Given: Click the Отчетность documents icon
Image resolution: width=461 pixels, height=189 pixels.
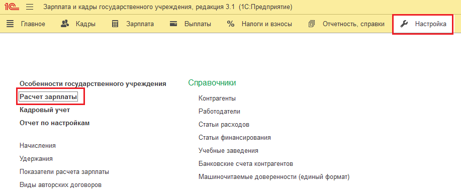Looking at the screenshot, I should click(x=312, y=24).
